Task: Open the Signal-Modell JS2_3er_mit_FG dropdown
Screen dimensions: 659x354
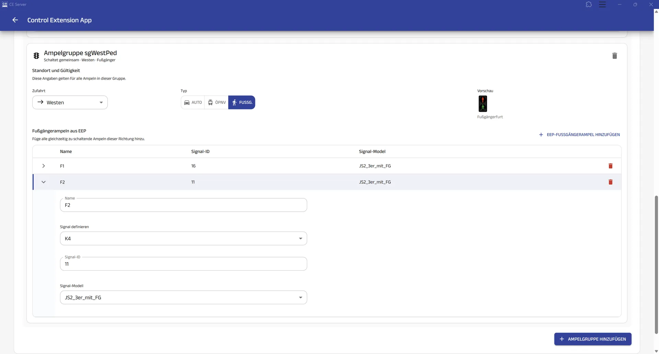Action: [184, 297]
